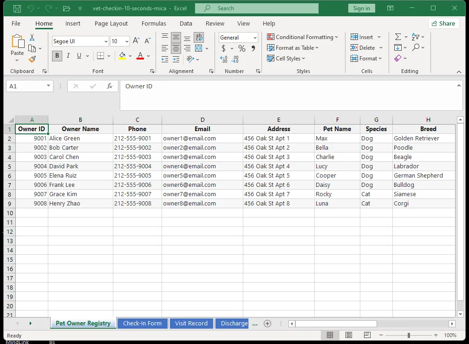This screenshot has height=344, width=469.
Task: Open the Check-In Form sheet tab
Action: coord(143,324)
